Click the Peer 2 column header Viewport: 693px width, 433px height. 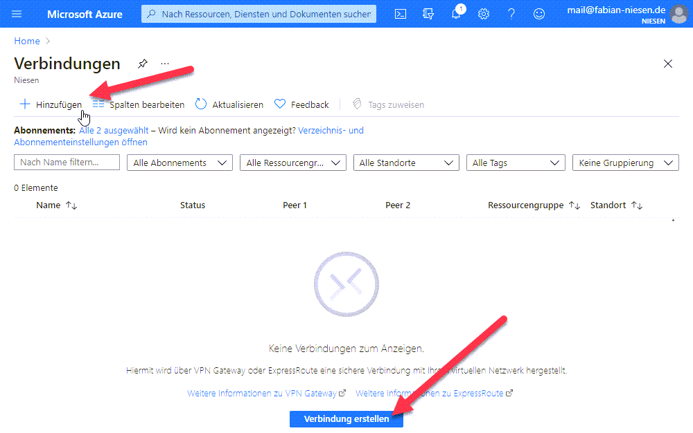click(398, 205)
